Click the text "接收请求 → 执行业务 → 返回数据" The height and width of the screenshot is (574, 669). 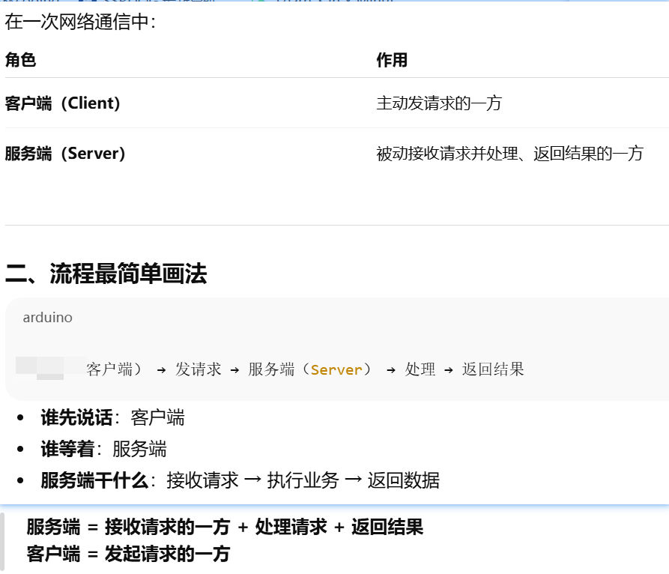(x=303, y=480)
